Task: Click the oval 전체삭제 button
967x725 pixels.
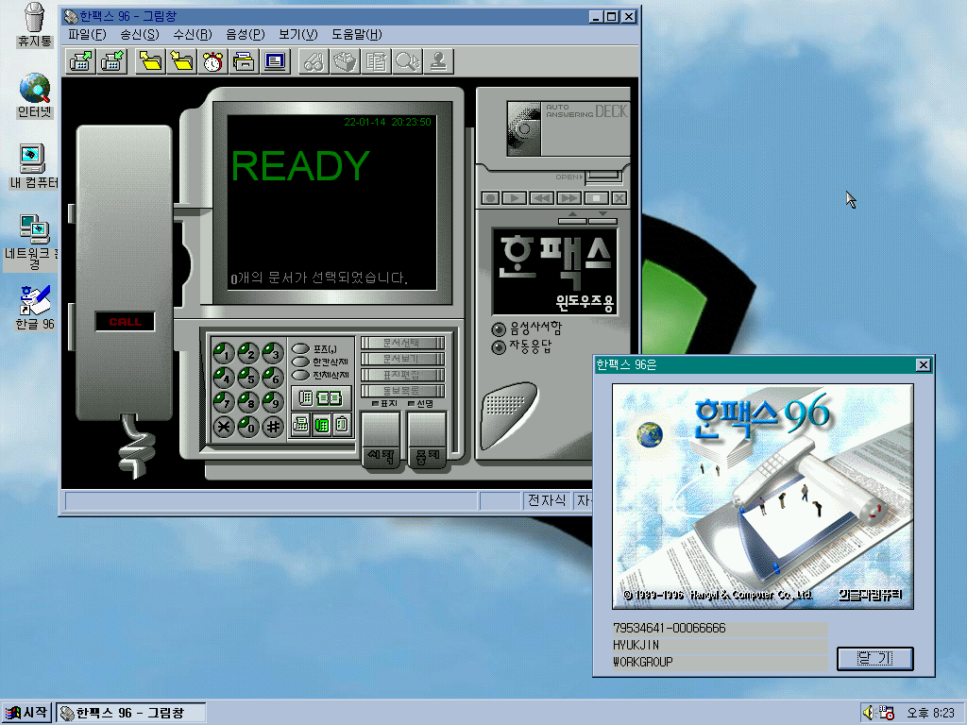Action: 300,375
